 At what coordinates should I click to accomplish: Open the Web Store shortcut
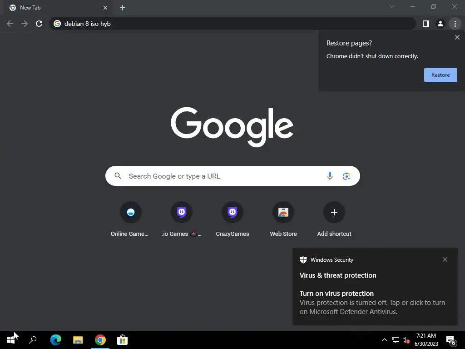283,219
